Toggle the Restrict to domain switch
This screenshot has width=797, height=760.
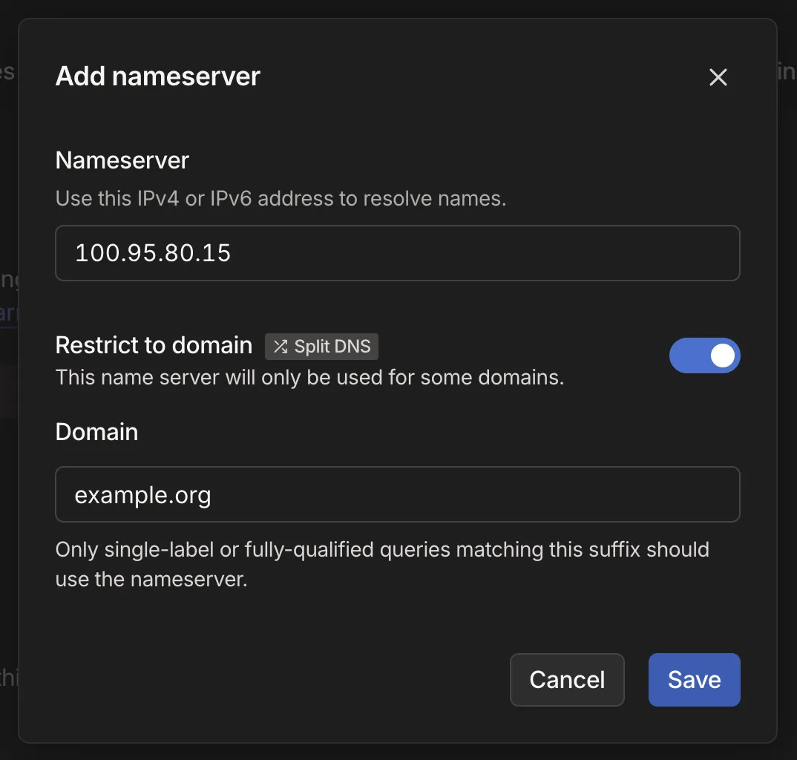(x=704, y=356)
